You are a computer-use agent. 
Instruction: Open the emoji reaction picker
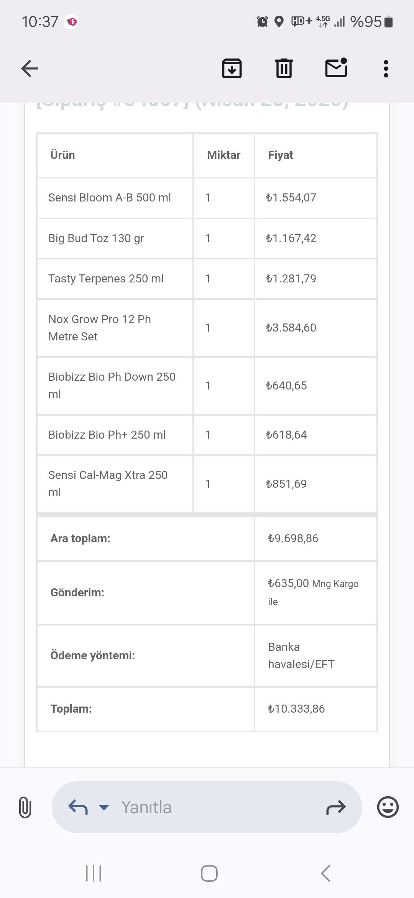coord(388,807)
